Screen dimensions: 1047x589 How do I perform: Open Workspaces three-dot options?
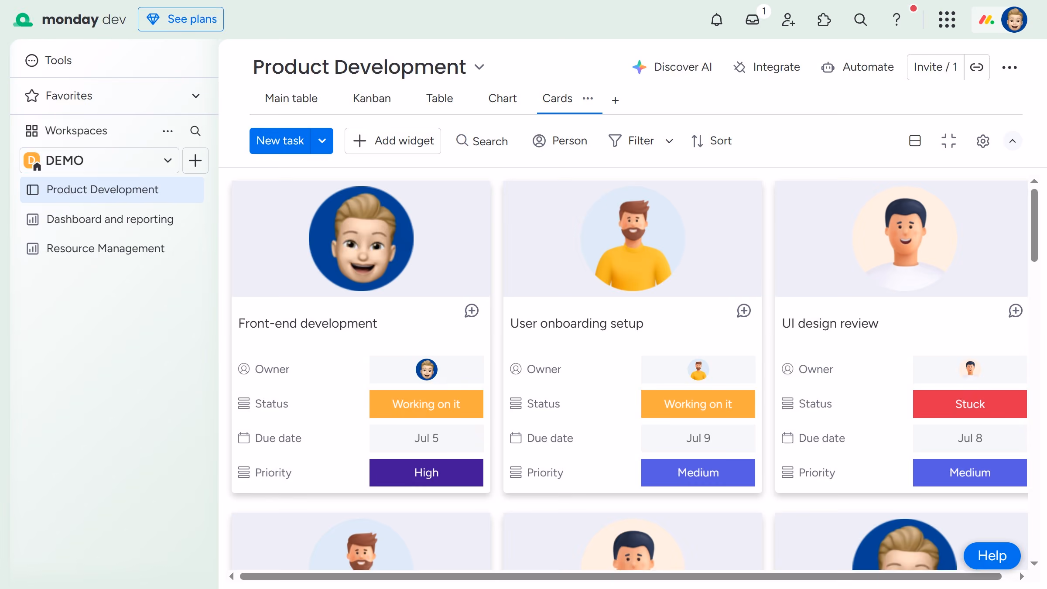coord(168,131)
